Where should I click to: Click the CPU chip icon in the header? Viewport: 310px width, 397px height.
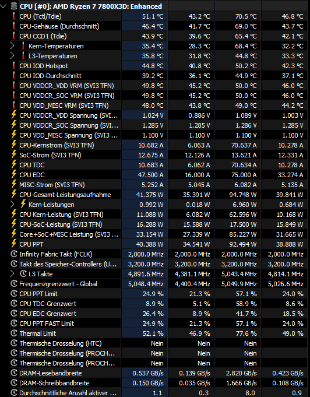[x=14, y=6]
